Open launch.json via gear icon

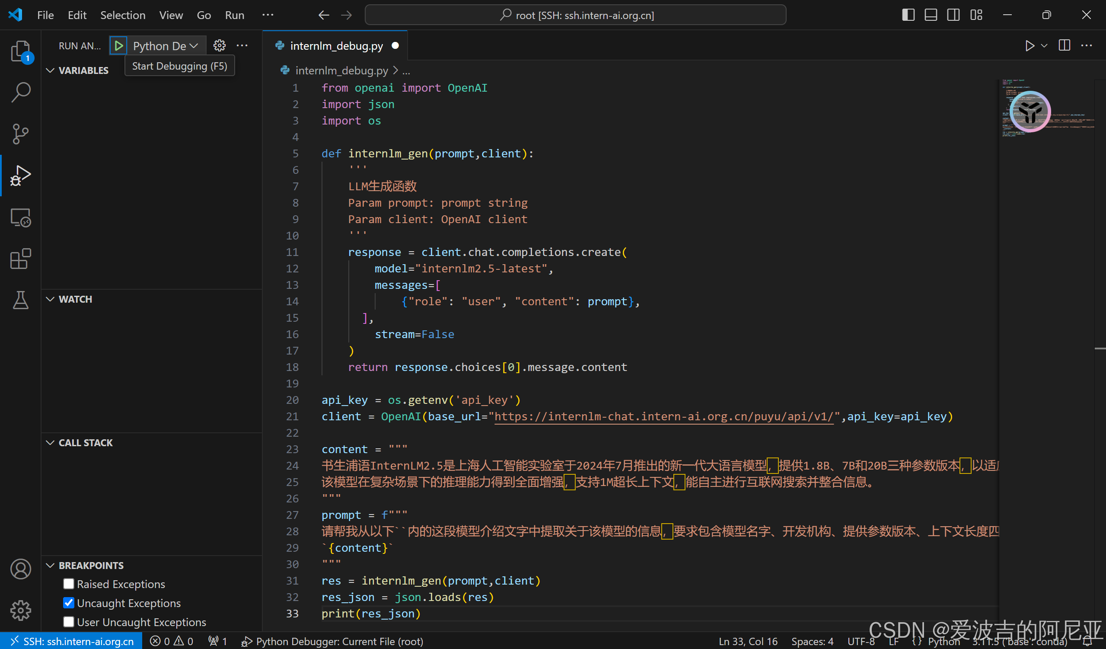[220, 46]
